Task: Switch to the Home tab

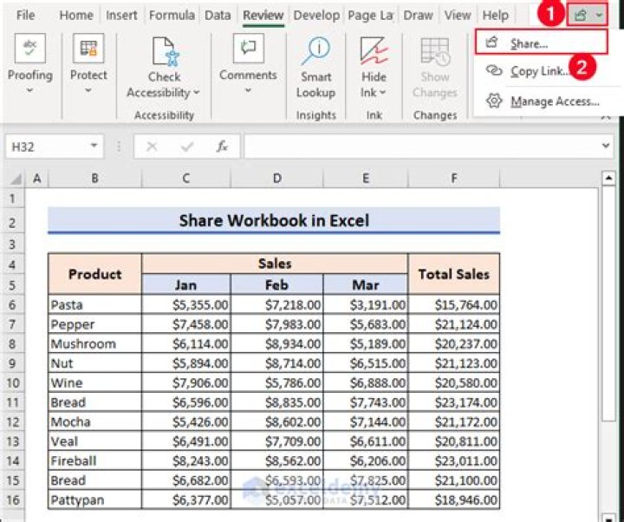Action: pos(76,15)
